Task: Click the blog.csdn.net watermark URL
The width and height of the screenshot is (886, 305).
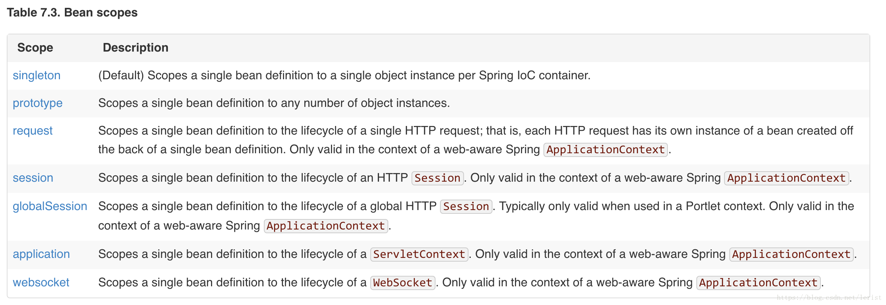Action: tap(829, 298)
